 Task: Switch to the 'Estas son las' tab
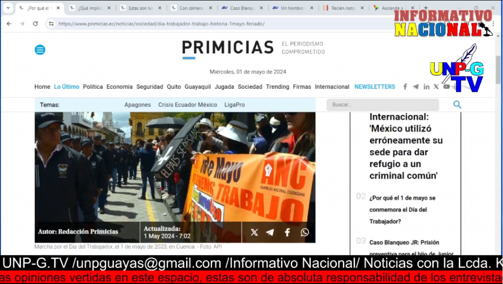click(141, 8)
